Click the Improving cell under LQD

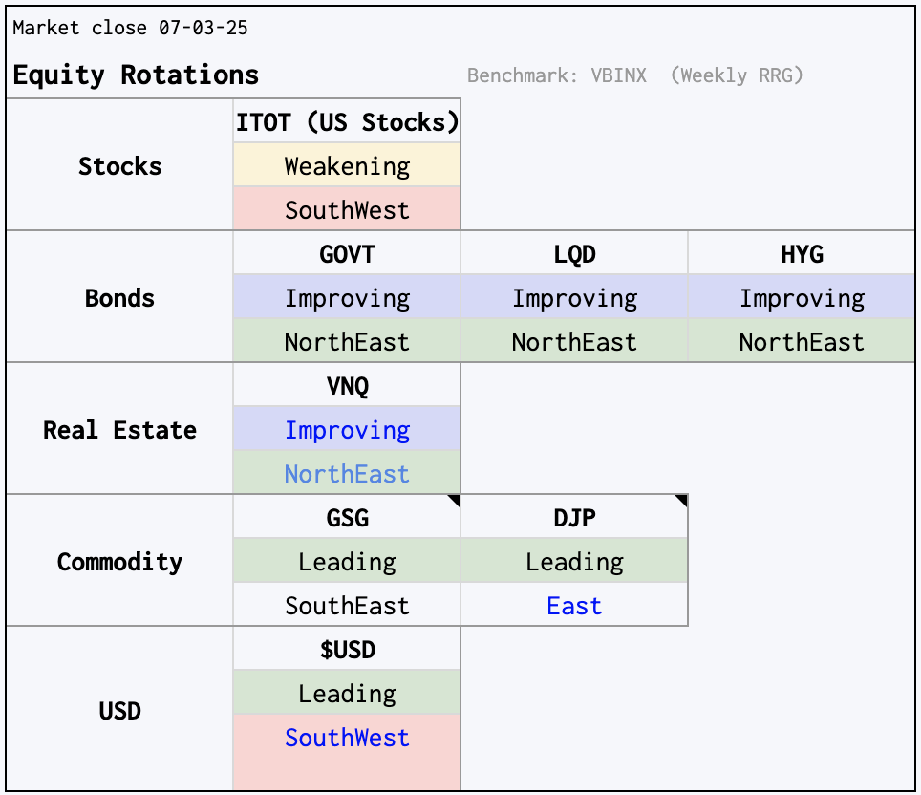pyautogui.click(x=574, y=297)
